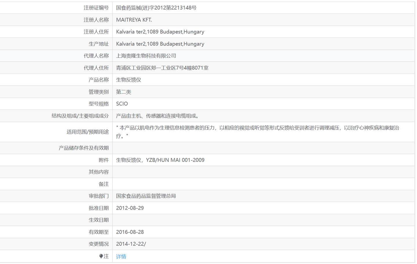Click the 注册人名称 label

96,20
